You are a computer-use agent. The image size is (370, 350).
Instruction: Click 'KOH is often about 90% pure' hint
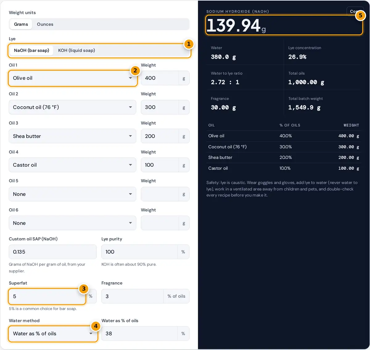[129, 264]
